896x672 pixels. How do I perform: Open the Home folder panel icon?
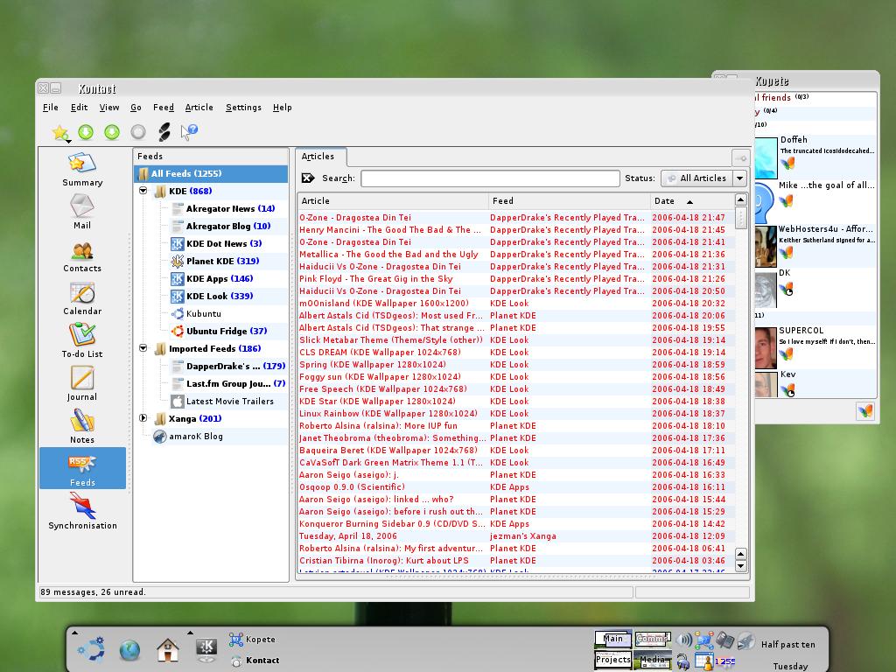tap(167, 650)
